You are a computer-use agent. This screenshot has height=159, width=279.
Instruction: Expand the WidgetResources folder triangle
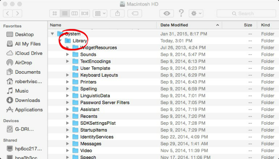pyautogui.click(x=67, y=48)
